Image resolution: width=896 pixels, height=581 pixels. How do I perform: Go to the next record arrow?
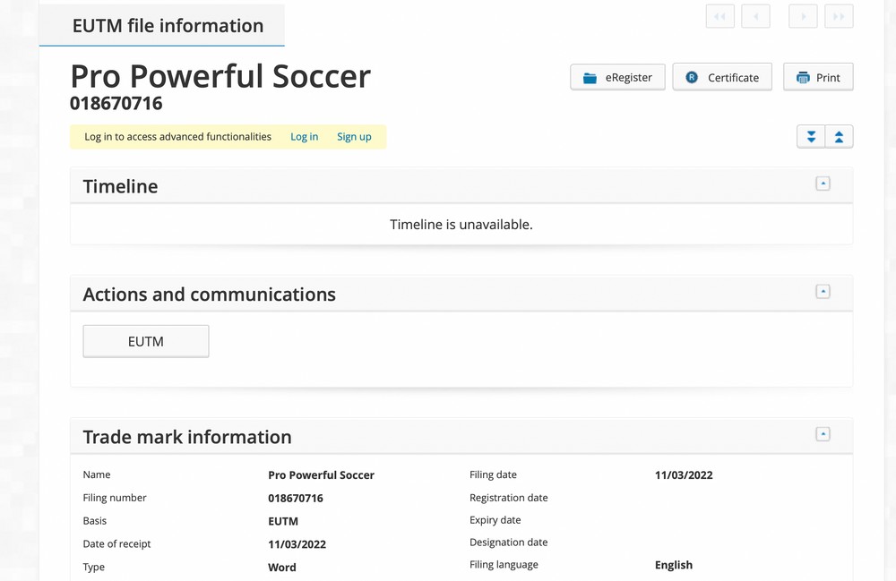coord(803,17)
